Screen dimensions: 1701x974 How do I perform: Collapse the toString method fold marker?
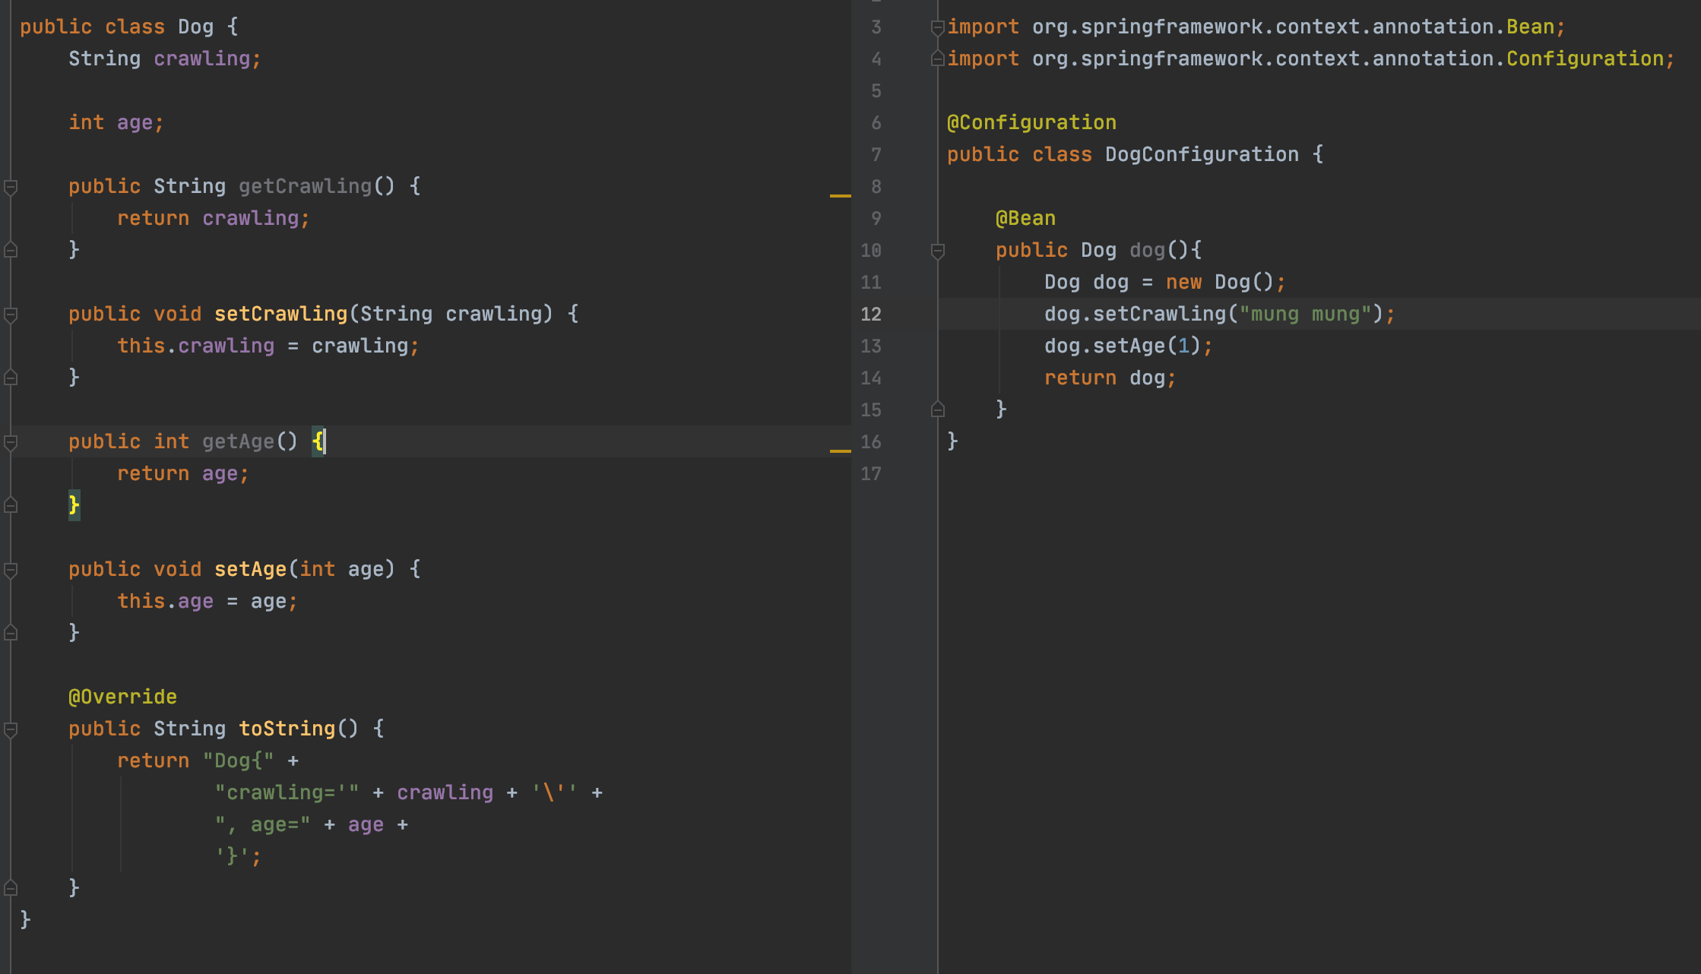click(11, 729)
